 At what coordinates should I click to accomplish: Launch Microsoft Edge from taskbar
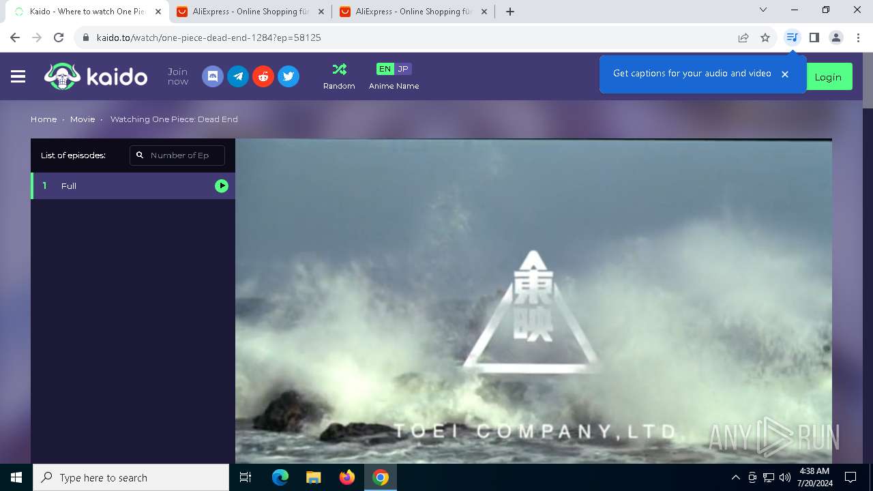click(x=280, y=477)
